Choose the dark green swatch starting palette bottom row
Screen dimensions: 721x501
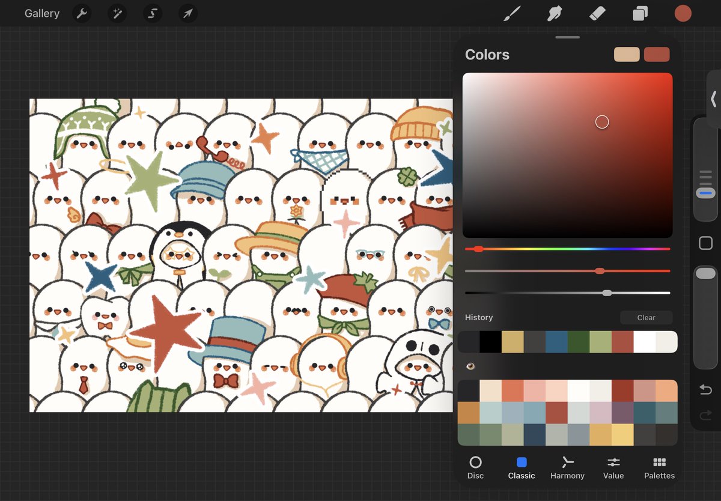[x=469, y=435]
